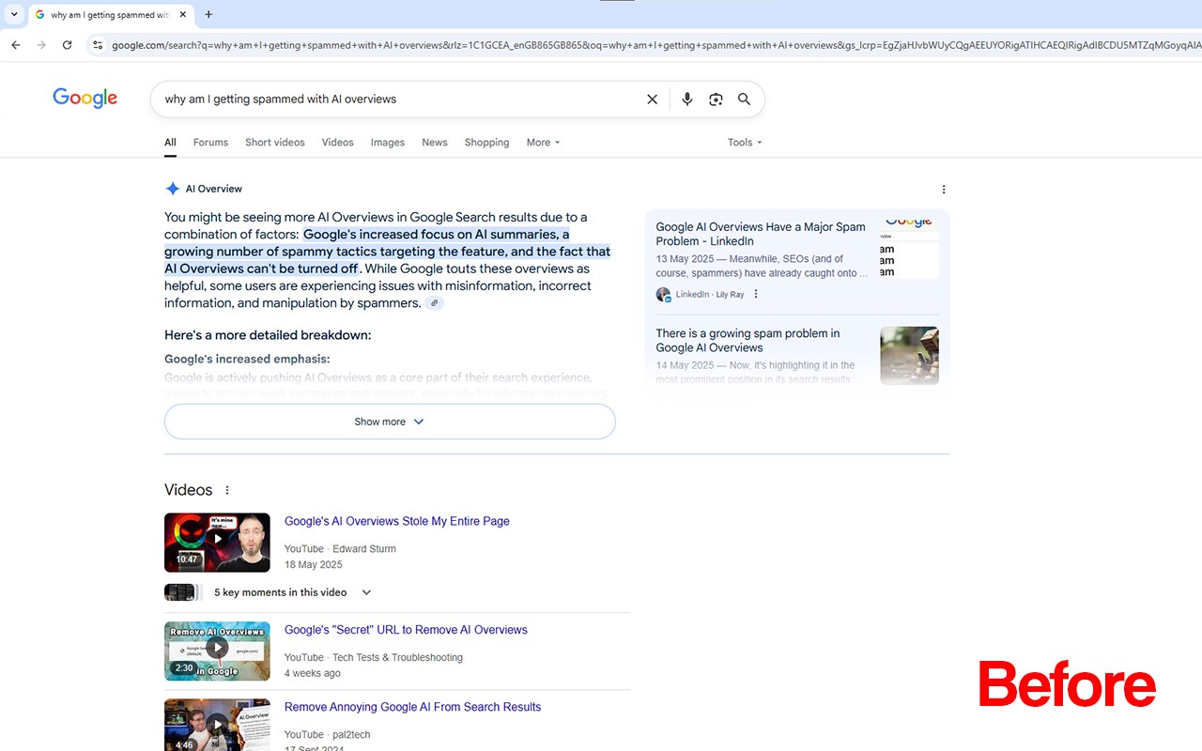Click 'Google's increased emphasis:' subheading

coord(247,360)
